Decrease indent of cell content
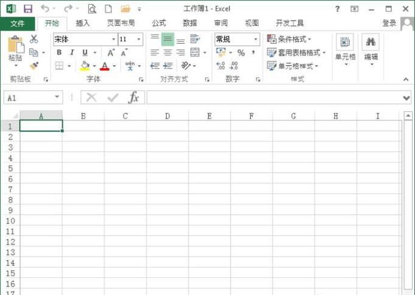Viewport: 415px width, 295px height. tap(155, 66)
